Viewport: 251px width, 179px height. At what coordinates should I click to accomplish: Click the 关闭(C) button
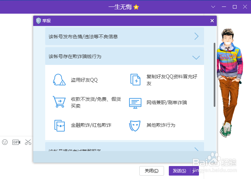152,171
